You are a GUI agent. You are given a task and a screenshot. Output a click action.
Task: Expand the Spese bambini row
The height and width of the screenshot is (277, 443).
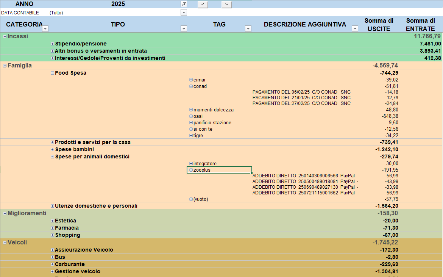click(52, 150)
